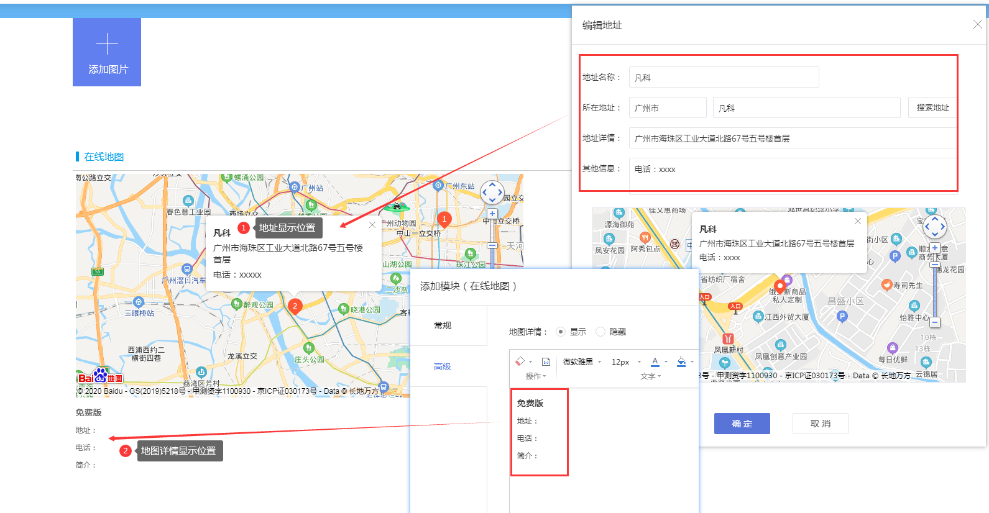Screen dimensions: 989x513
Task: Click the 广州东站 station icon on the map
Action: pos(438,185)
